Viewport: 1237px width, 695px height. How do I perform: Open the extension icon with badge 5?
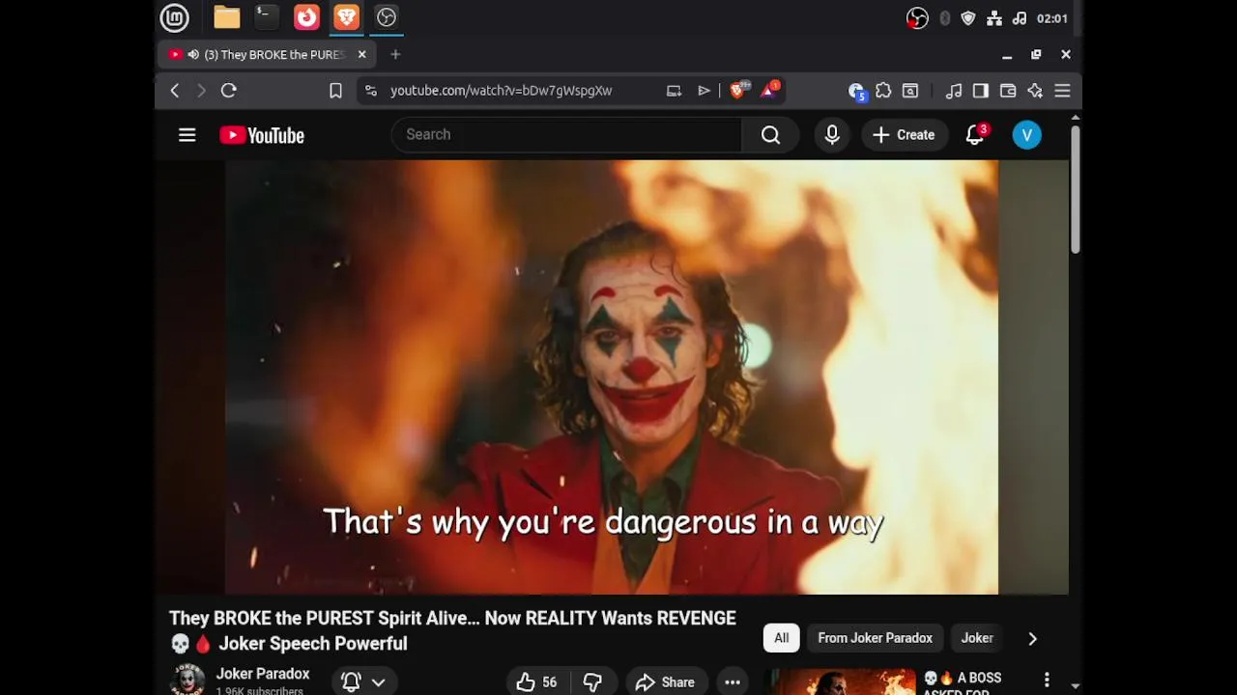coord(855,91)
